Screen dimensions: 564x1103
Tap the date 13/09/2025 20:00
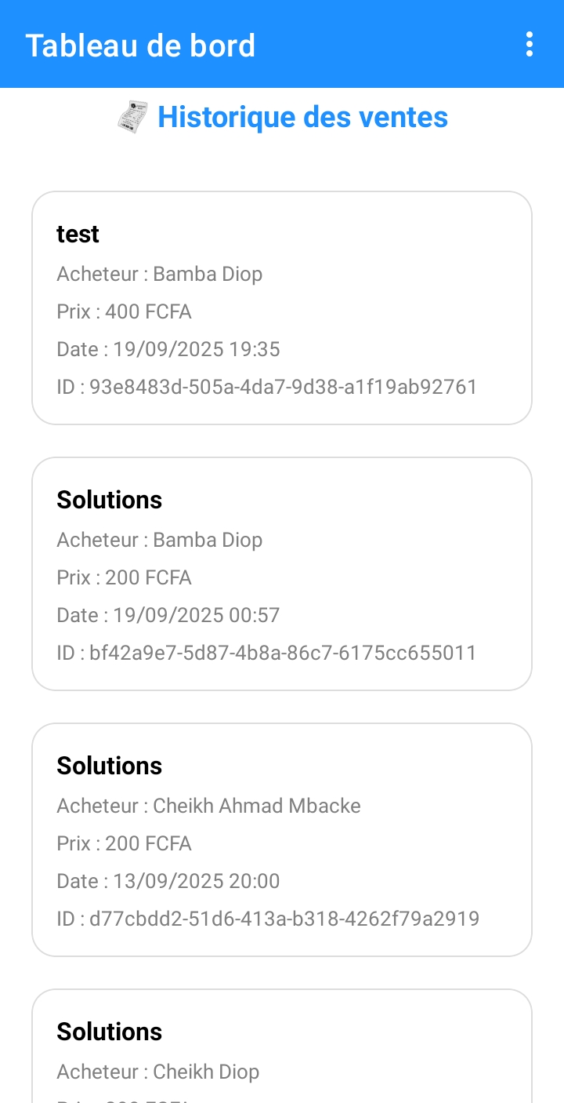[168, 881]
